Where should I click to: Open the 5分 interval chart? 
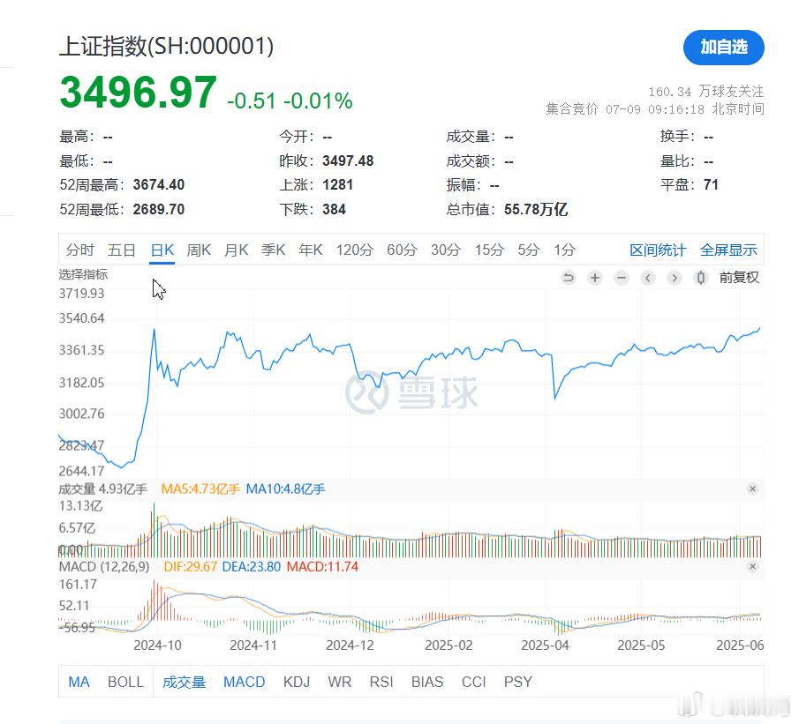(x=529, y=250)
